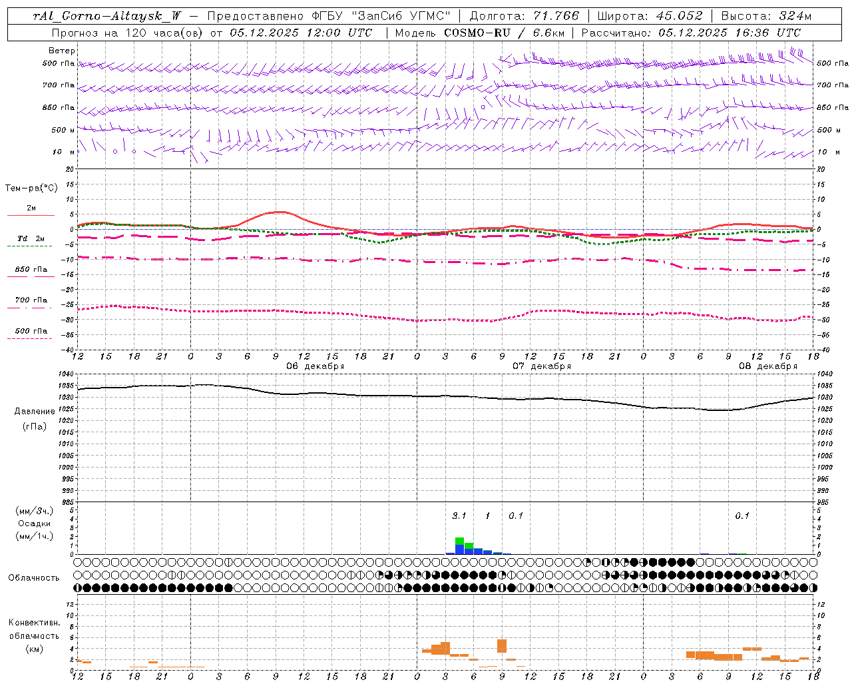
Task: Click the 06 декабря date label
Action: [315, 366]
